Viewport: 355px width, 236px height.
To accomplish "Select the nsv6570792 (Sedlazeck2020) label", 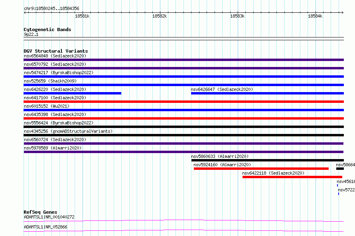I will click(55, 64).
